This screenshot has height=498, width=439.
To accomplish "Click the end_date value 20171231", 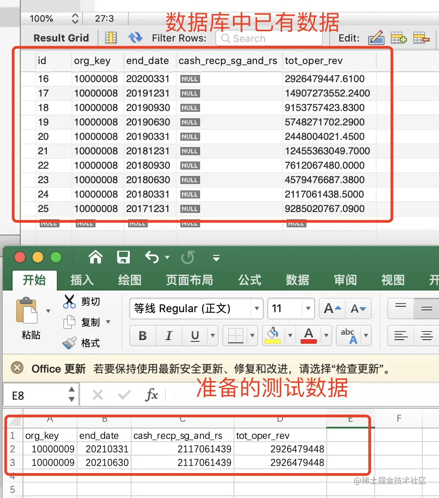I will coord(147,209).
